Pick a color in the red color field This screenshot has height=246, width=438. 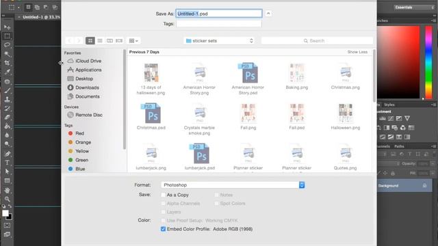click(398, 62)
